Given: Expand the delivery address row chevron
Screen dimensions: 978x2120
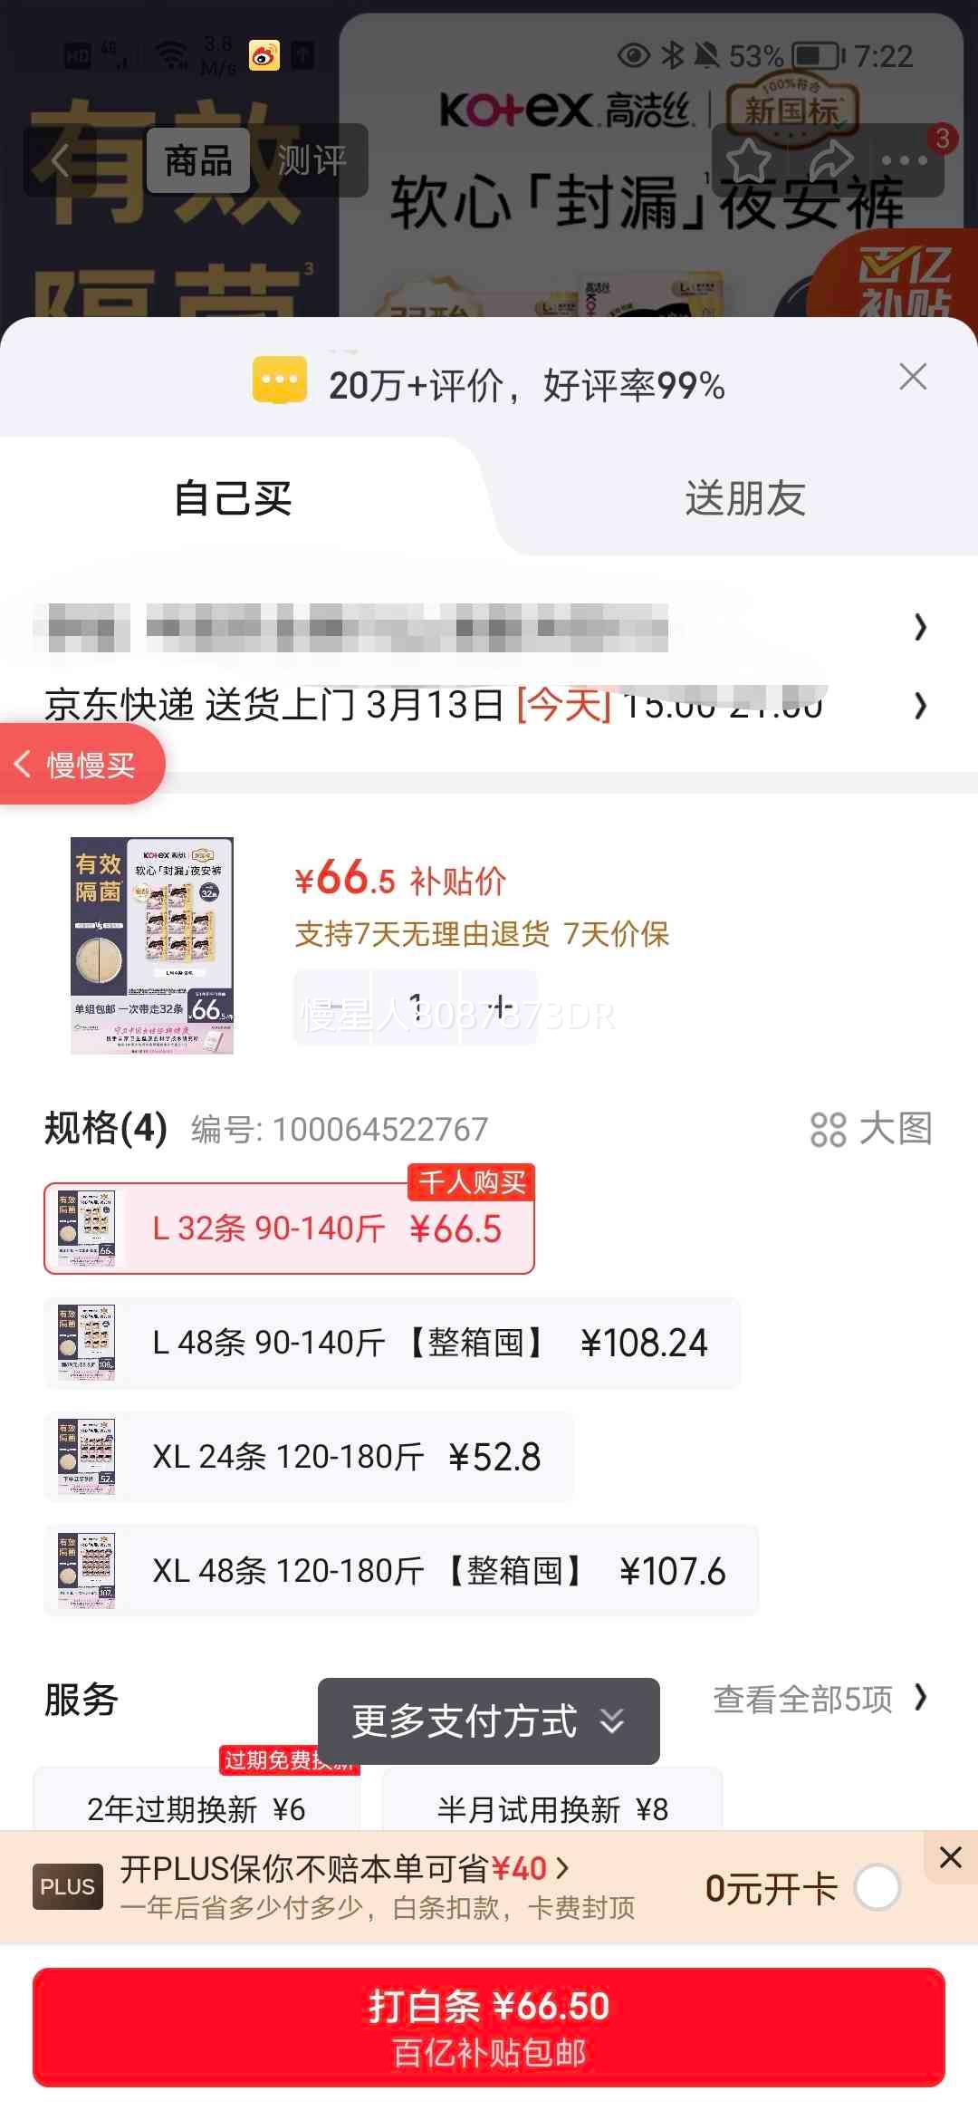Looking at the screenshot, I should (920, 627).
